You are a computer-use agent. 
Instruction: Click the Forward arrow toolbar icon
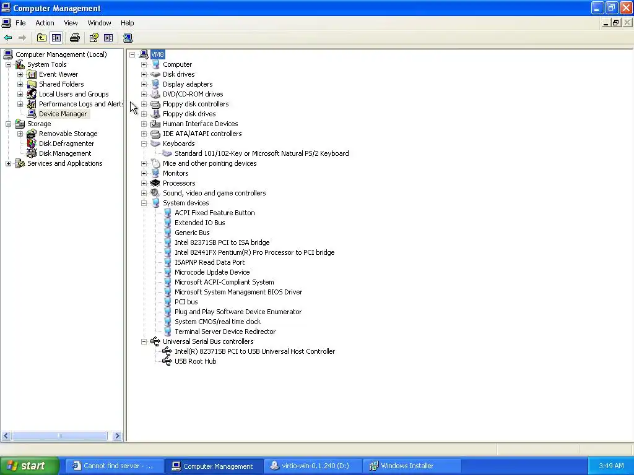22,38
